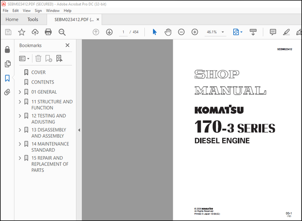
Task: Delete selected bookmark trash icon
Action: [x=38, y=58]
